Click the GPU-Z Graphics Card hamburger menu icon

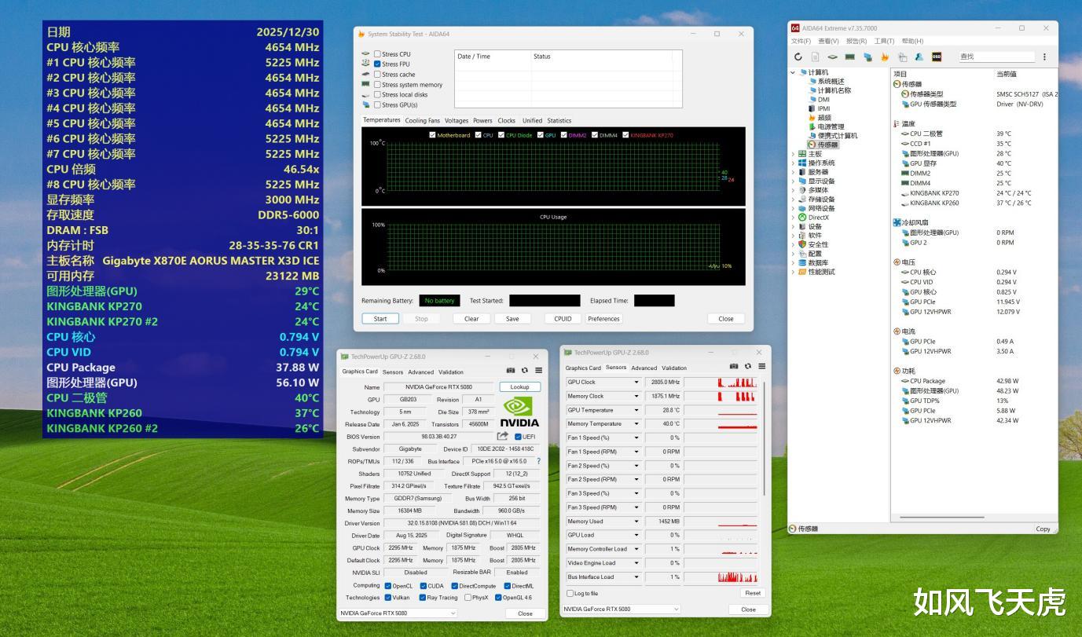pyautogui.click(x=538, y=371)
